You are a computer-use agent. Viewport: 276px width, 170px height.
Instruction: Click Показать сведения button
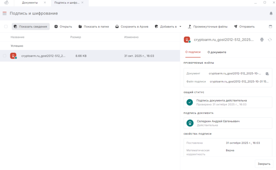pyautogui.click(x=30, y=27)
